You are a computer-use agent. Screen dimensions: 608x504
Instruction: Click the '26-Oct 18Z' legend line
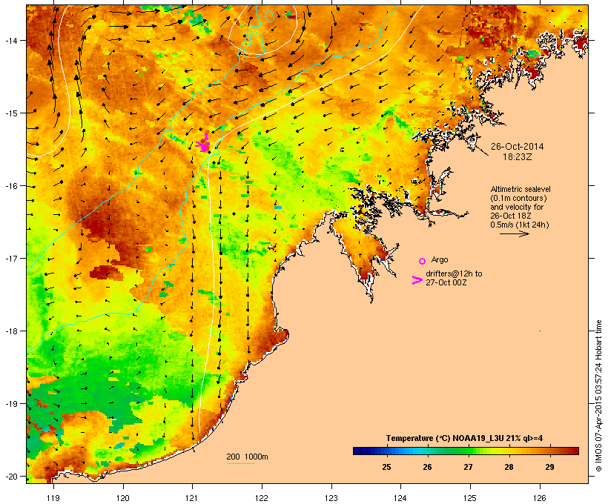pos(511,216)
